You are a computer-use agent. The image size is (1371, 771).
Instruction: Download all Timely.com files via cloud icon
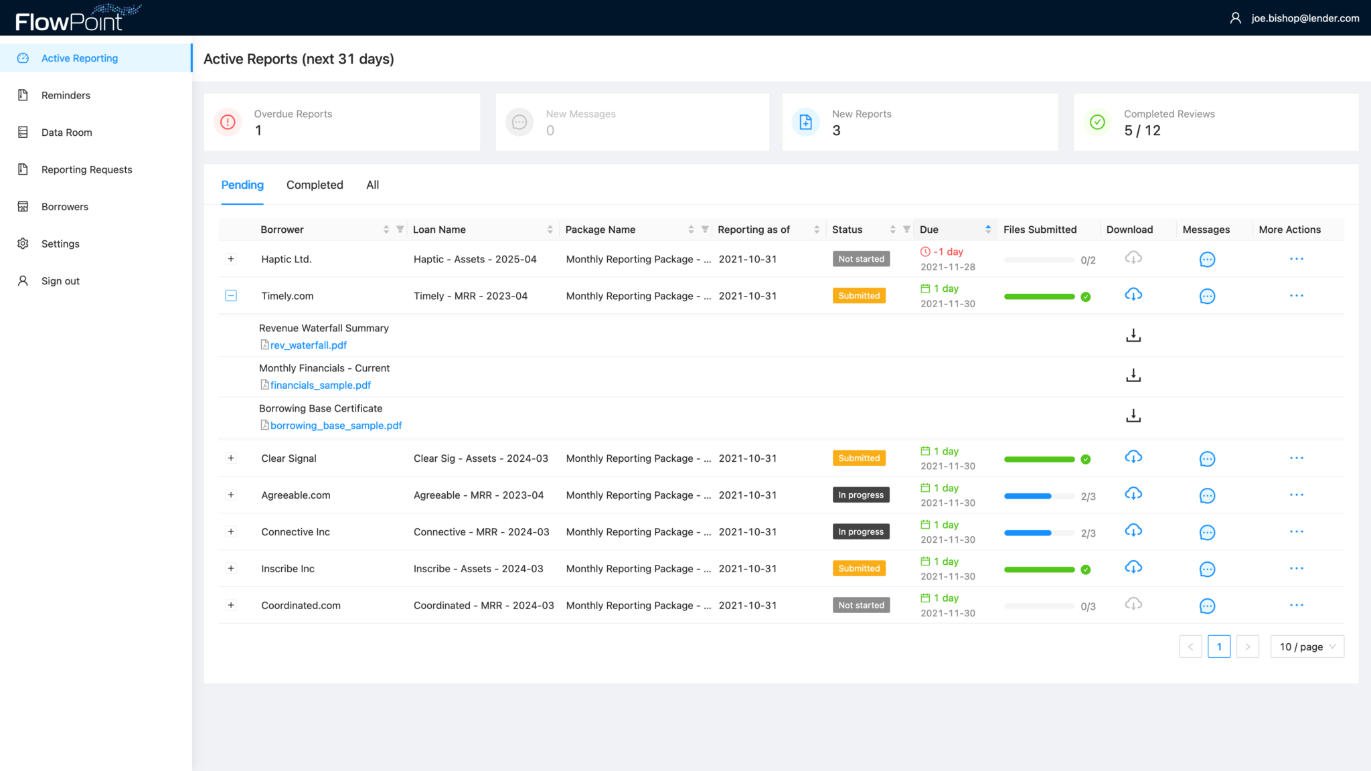(x=1133, y=294)
